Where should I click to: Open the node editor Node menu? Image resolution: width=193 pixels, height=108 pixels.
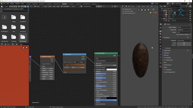(58, 6)
